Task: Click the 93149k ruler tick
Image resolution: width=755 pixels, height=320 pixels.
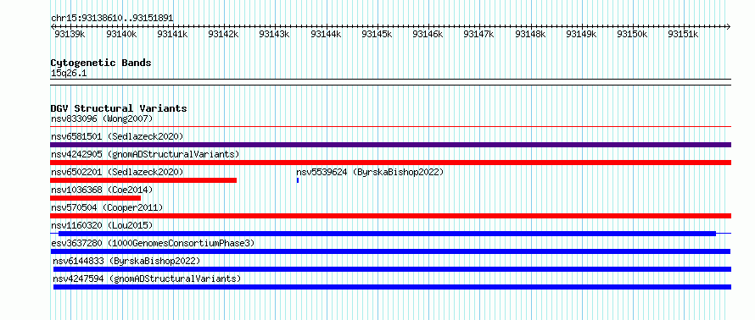Action: (x=582, y=34)
